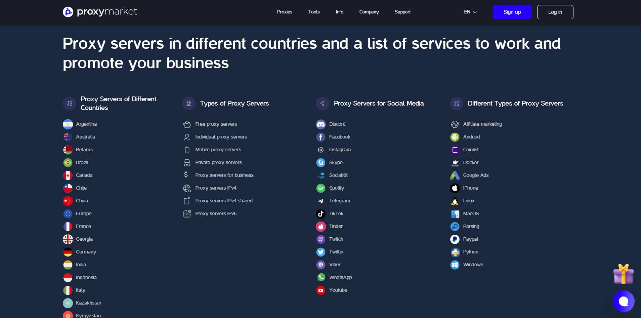
Task: Click the Twitch icon
Action: point(321,239)
